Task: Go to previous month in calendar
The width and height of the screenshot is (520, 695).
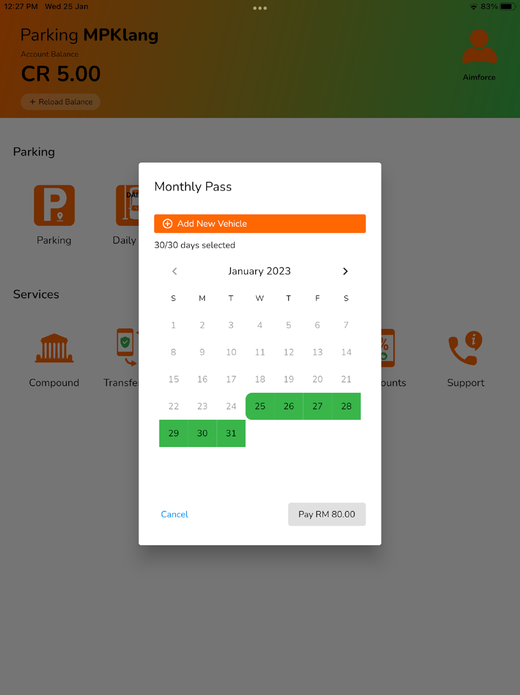Action: [x=175, y=271]
